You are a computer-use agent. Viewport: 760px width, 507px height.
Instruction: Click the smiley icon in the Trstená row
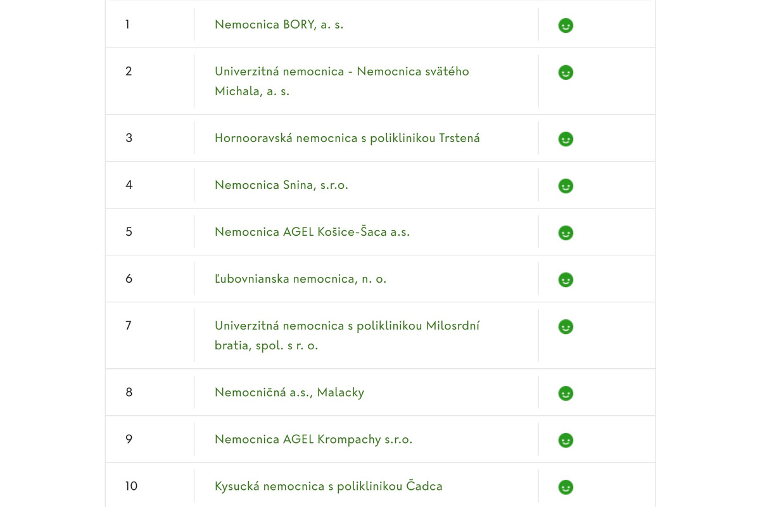tap(566, 139)
